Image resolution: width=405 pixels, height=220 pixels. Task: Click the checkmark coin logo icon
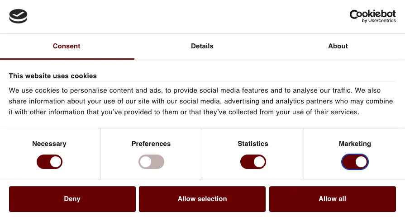coord(18,16)
